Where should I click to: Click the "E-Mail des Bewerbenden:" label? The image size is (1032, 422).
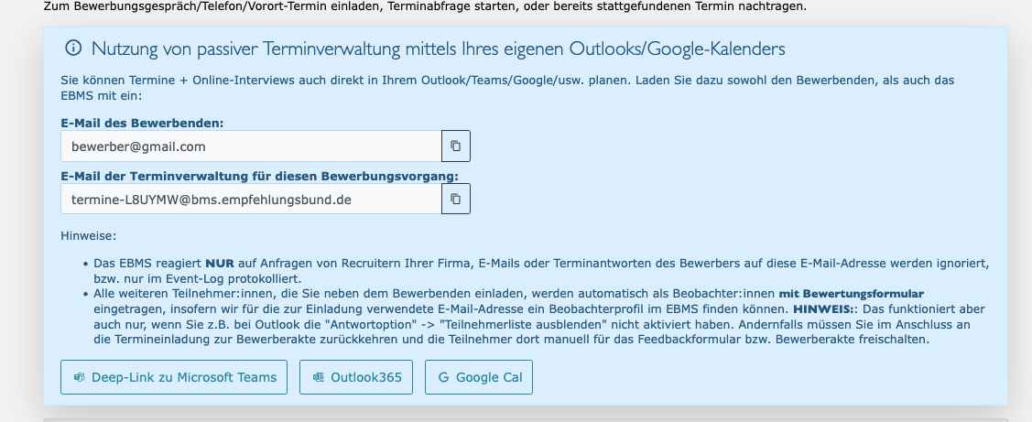(x=142, y=123)
